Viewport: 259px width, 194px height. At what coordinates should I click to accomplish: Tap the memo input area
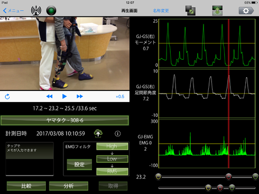pyautogui.click(x=30, y=159)
